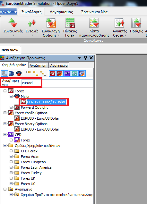Viewport: 147px width, 204px height.
Task: Toggle the Fu futures filter icon
Action: (74, 73)
